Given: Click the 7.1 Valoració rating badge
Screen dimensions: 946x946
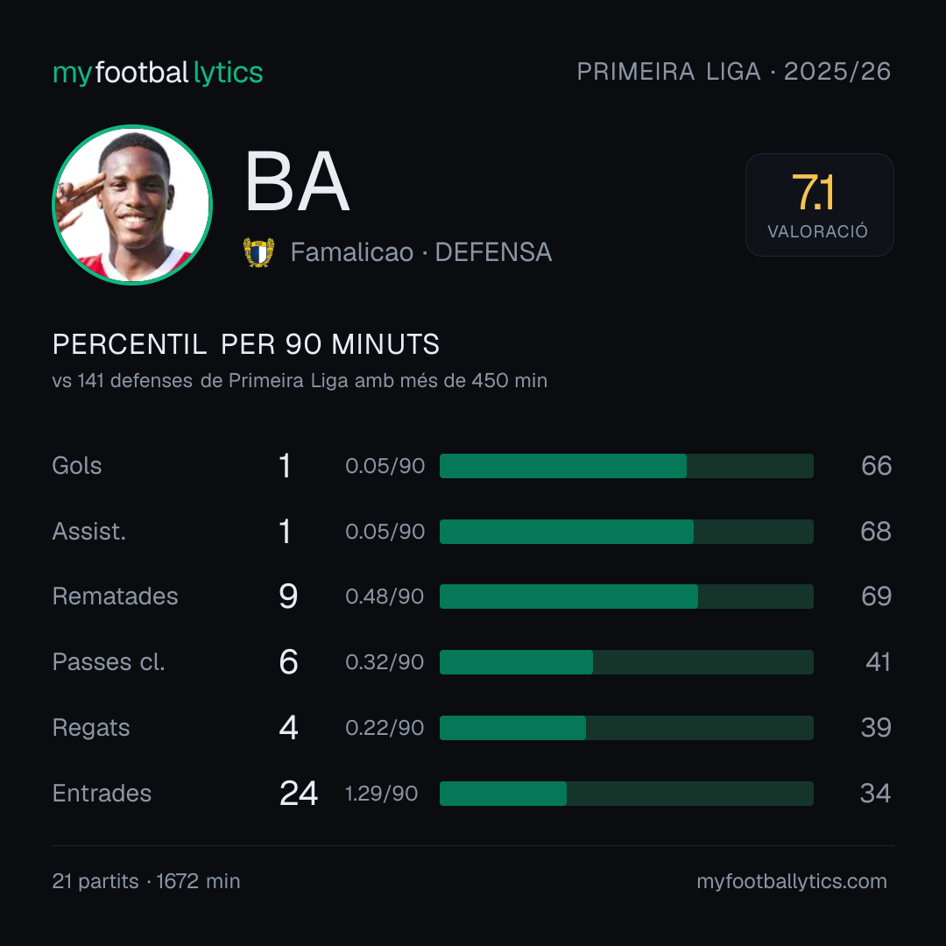Looking at the screenshot, I should click(x=819, y=205).
